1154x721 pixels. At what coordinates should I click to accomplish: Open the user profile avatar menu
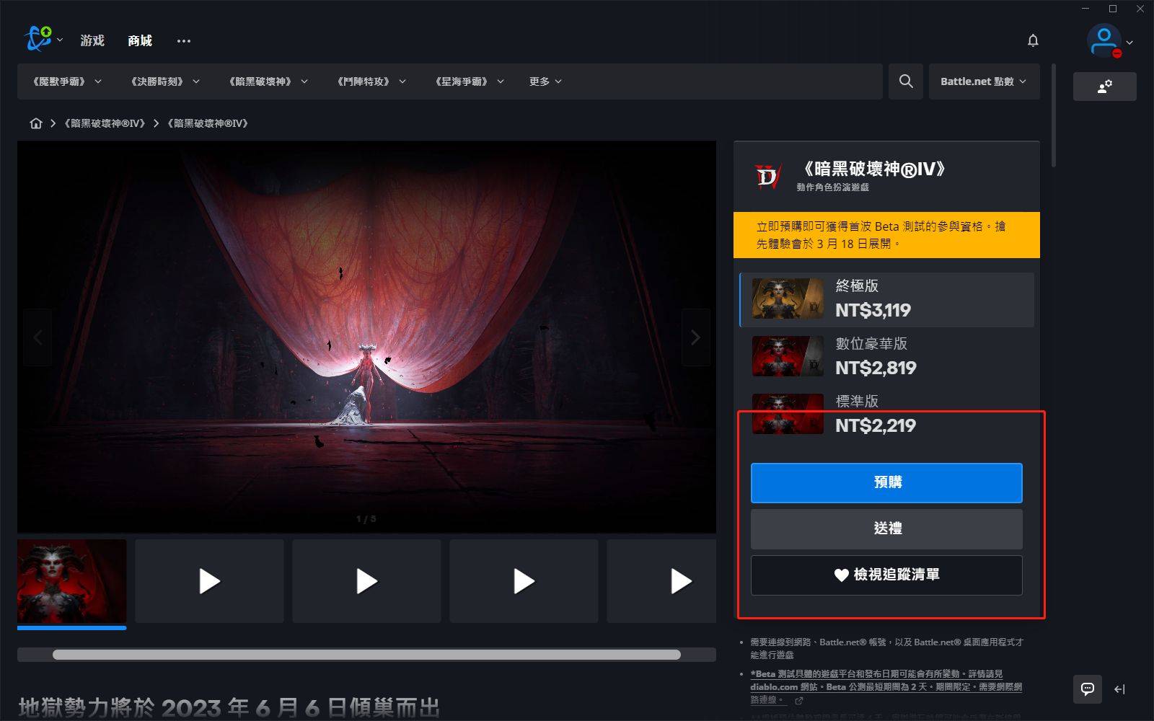tap(1104, 41)
